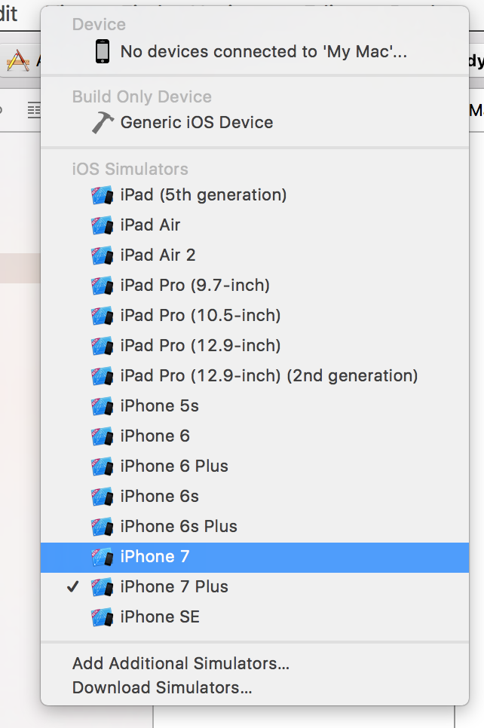
Task: Choose the highlighted iPhone 7 simulator
Action: 255,557
